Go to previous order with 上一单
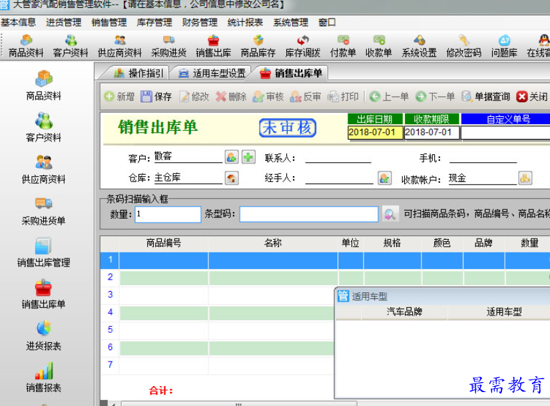 [x=390, y=96]
